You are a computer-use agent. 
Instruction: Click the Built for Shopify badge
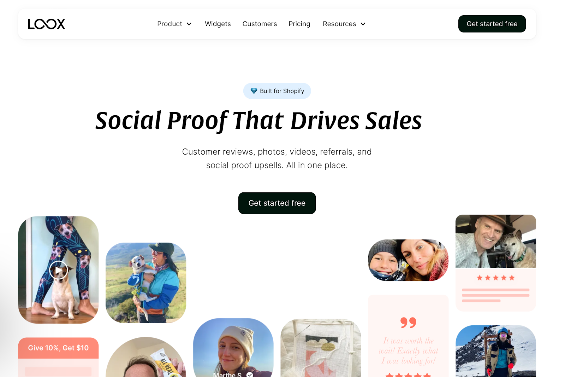(x=277, y=91)
